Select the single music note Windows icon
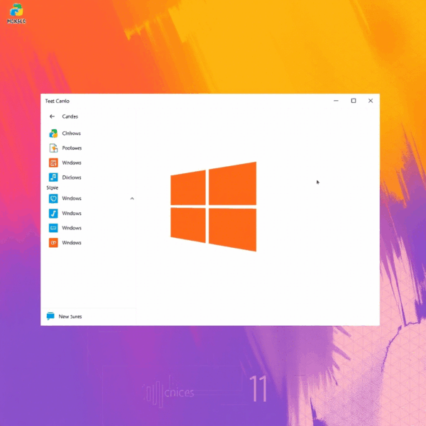The width and height of the screenshot is (426, 426). coord(53,213)
